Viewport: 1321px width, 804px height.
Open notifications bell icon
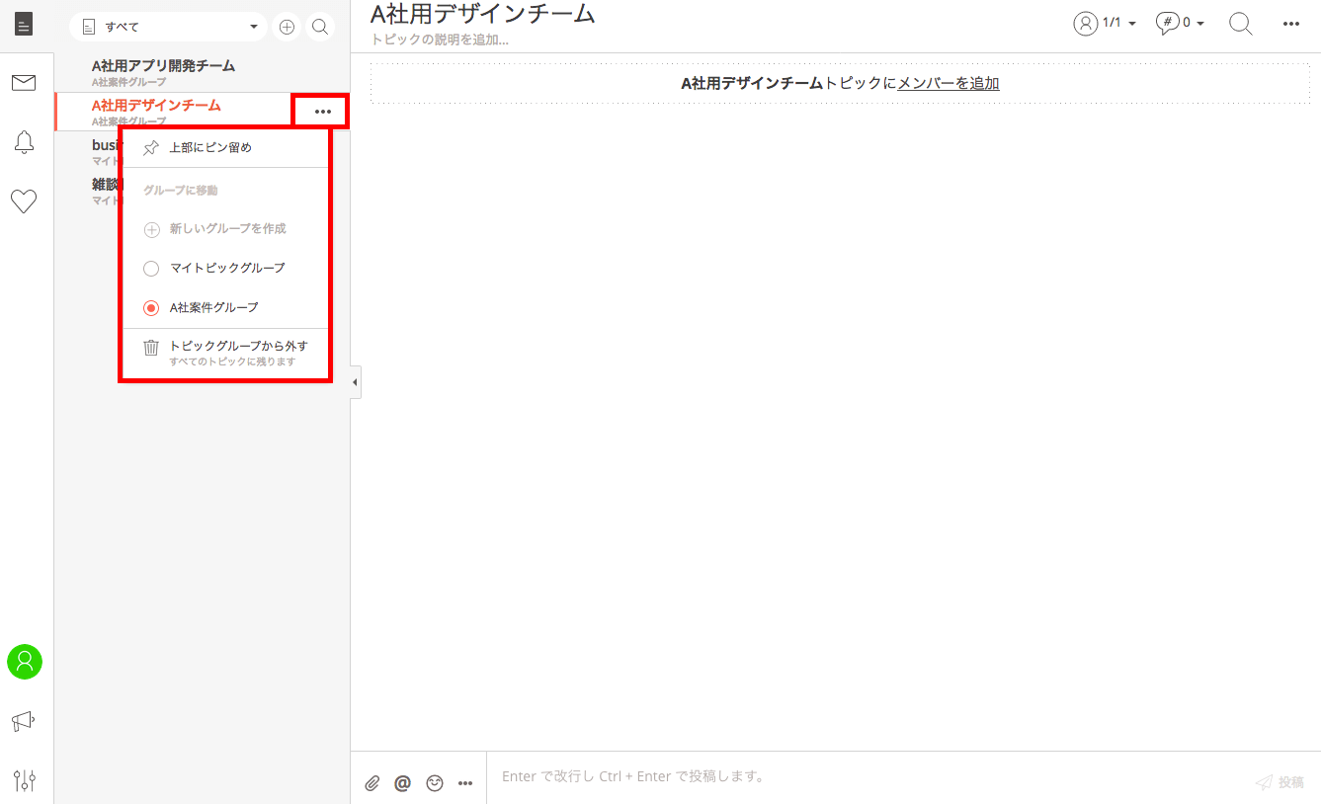[24, 142]
